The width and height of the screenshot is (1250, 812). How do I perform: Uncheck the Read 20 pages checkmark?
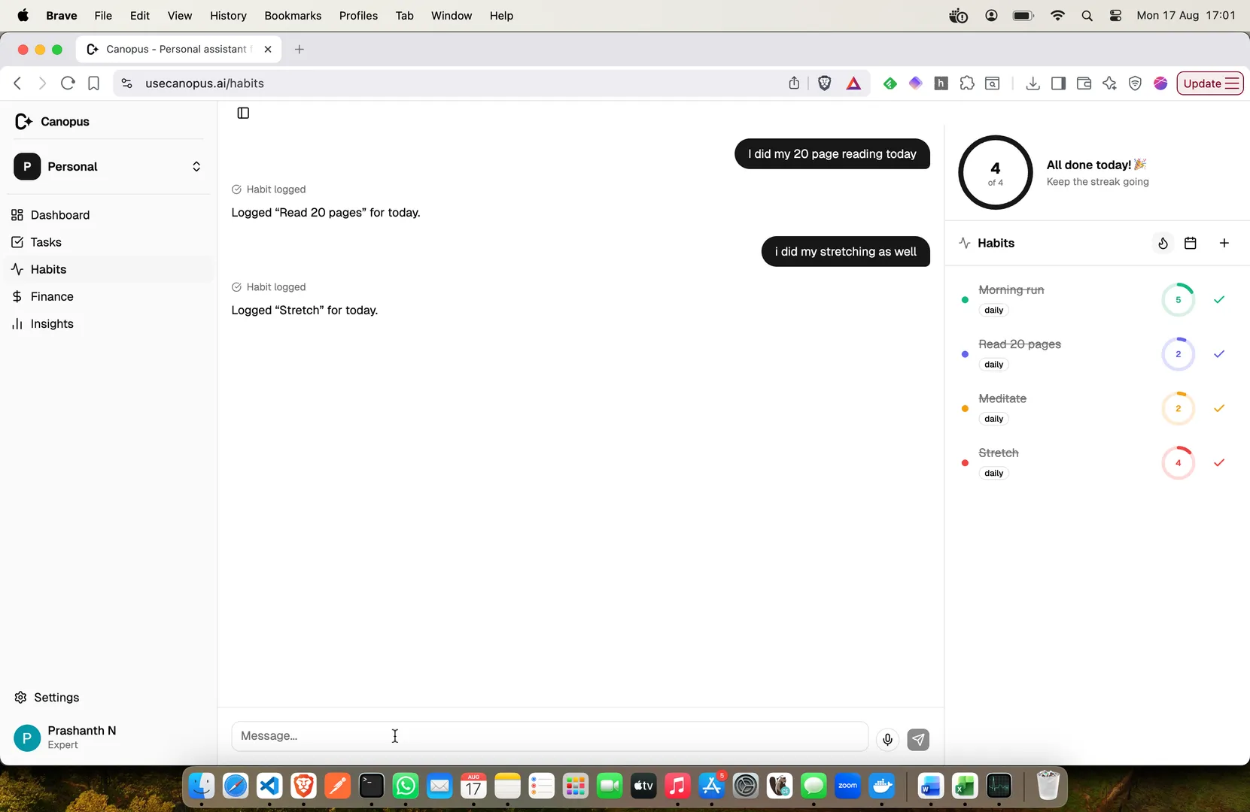tap(1219, 354)
